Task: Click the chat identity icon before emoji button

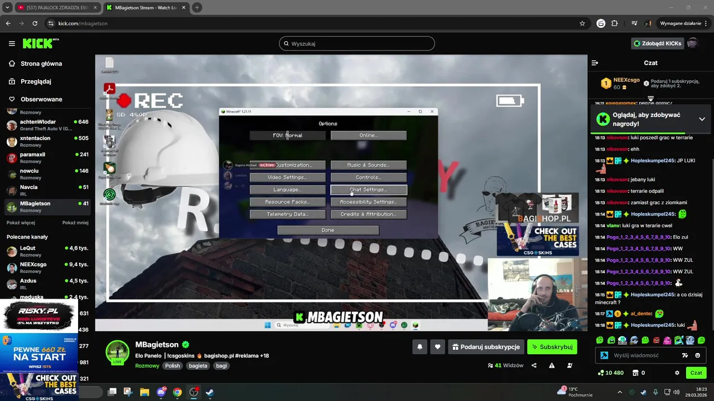Action: (684, 355)
